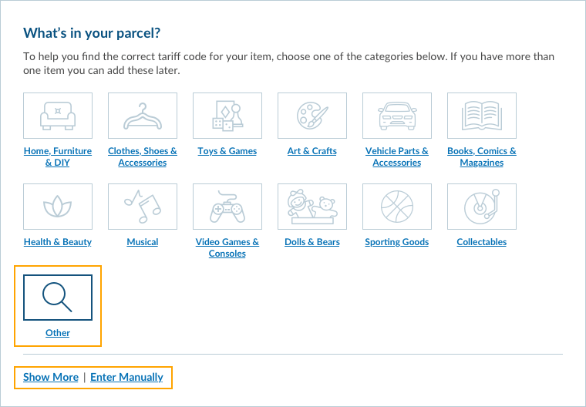
Task: Choose the clothes hanger category icon
Action: (x=143, y=116)
